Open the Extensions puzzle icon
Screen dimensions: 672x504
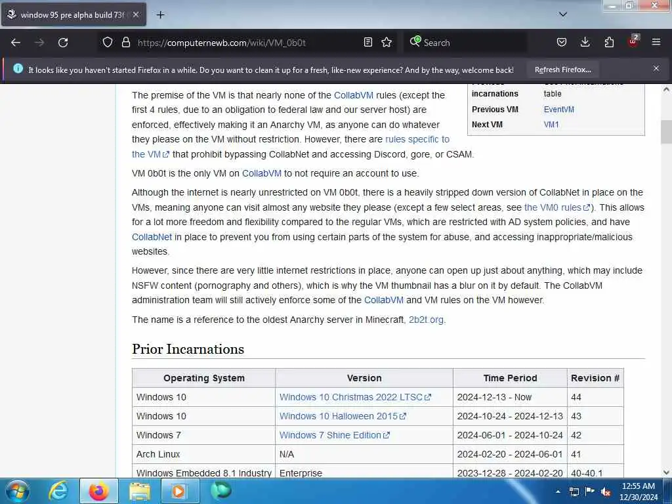[609, 42]
